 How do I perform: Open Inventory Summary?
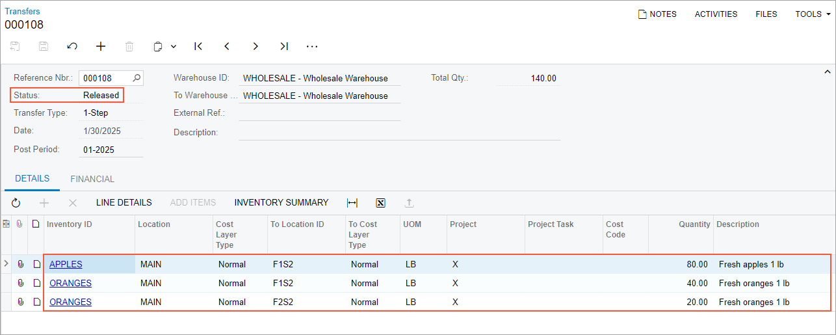click(x=281, y=202)
